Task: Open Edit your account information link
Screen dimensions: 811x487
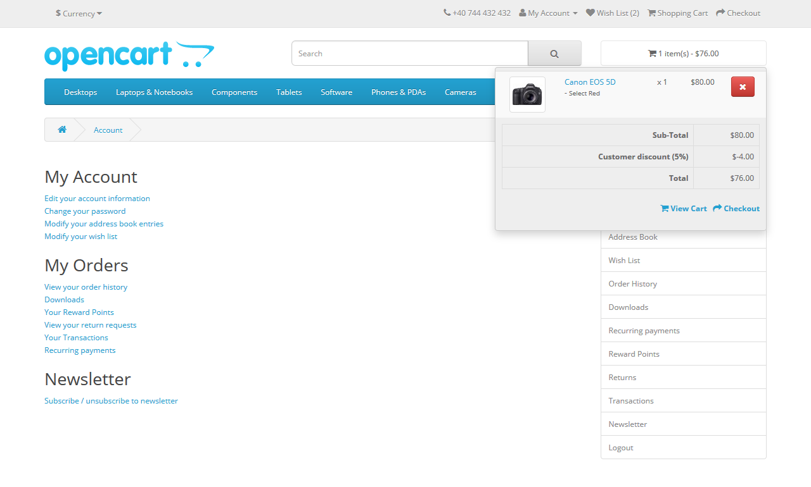Action: (x=97, y=199)
